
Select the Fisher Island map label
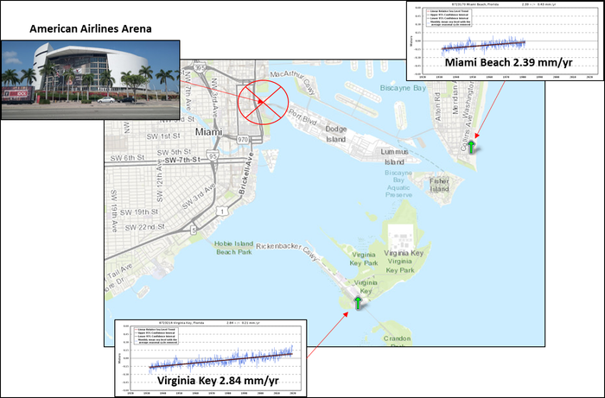tap(441, 183)
